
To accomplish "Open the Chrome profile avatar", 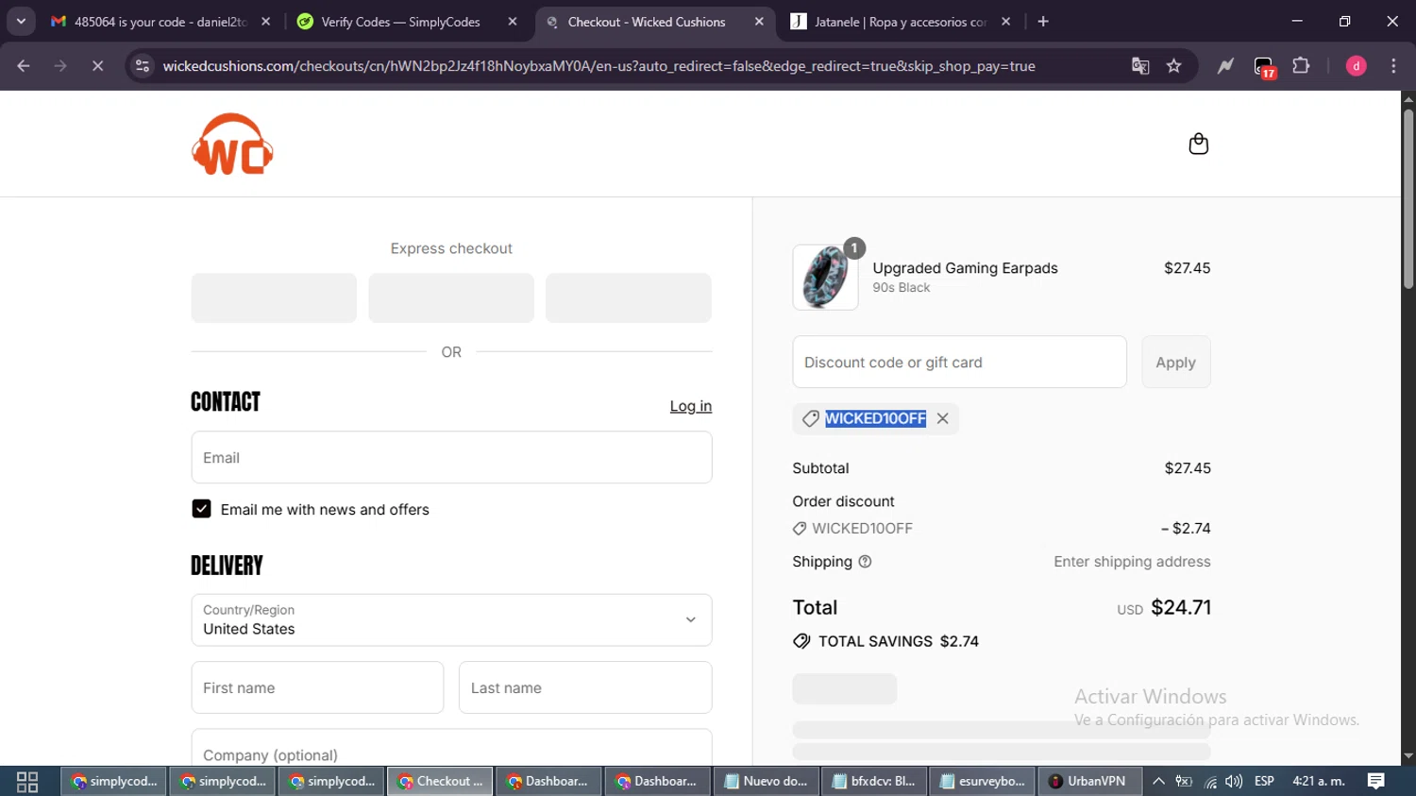I will (1356, 66).
